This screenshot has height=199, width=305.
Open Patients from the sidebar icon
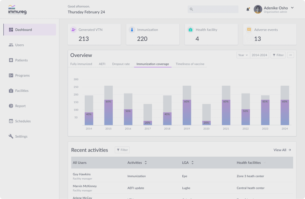[x=11, y=60]
